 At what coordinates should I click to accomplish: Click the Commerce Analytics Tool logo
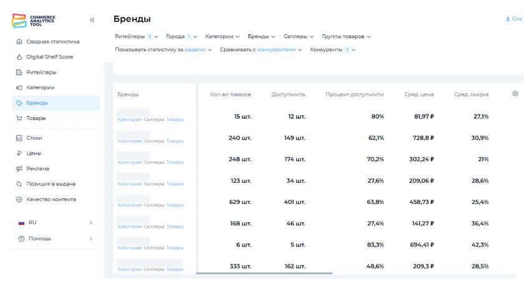[34, 21]
